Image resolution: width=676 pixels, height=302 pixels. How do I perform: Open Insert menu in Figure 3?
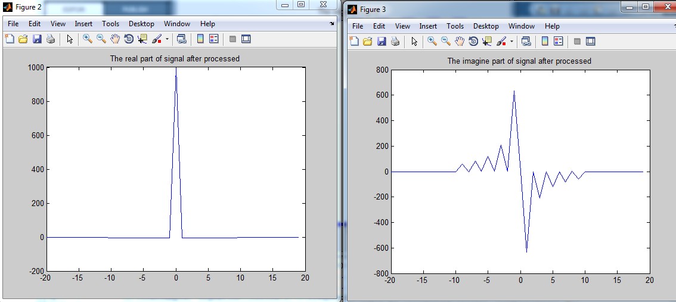(x=428, y=26)
